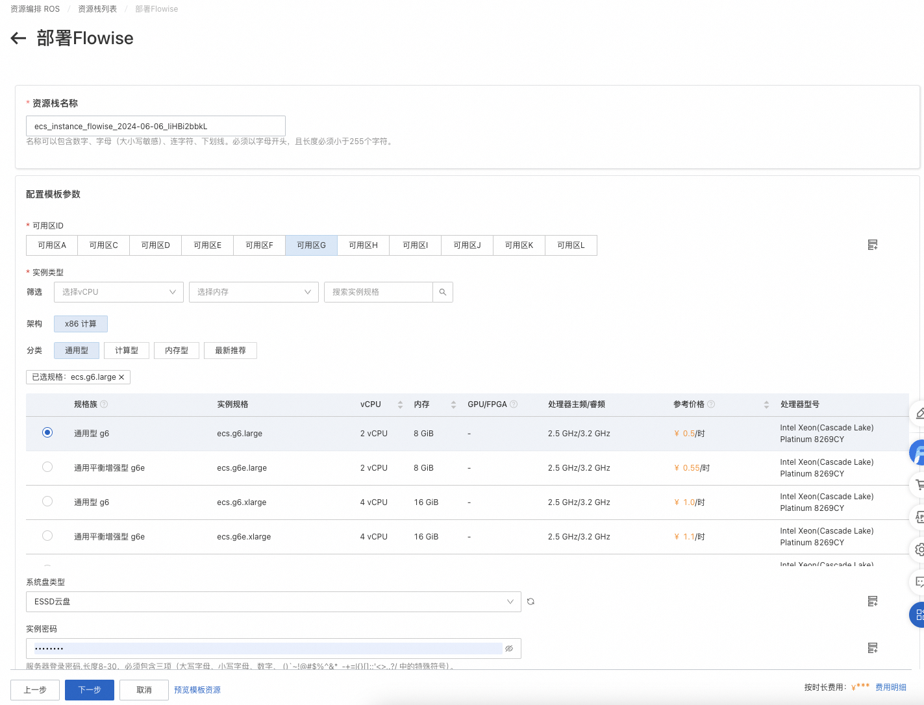Screen dimensions: 924x705
Task: Click the 实例密码 input field
Action: pos(273,649)
